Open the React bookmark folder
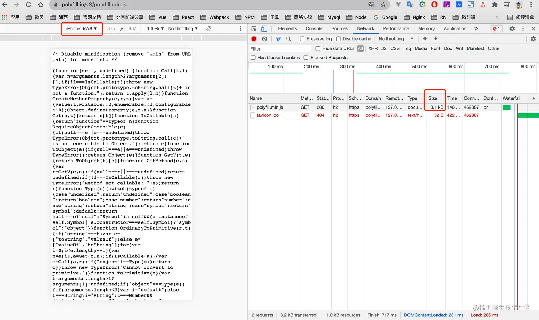This screenshot has width=539, height=320. click(183, 17)
